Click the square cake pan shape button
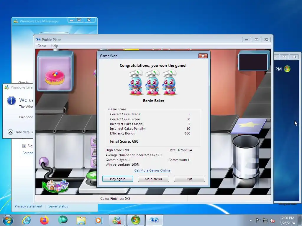The image size is (302, 226). pos(94,152)
